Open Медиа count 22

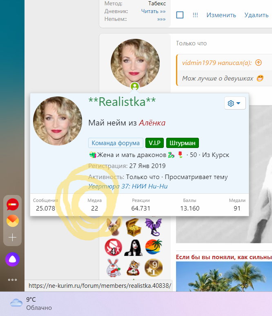(94, 205)
